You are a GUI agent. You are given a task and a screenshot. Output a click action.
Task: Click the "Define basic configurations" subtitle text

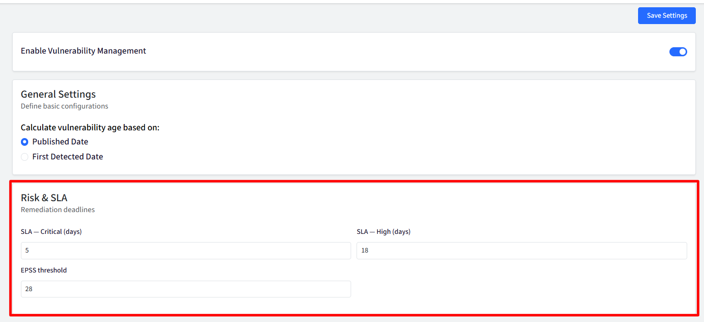pos(65,106)
